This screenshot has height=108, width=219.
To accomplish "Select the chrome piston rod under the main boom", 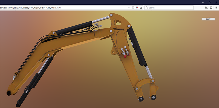I will [x=44, y=66].
